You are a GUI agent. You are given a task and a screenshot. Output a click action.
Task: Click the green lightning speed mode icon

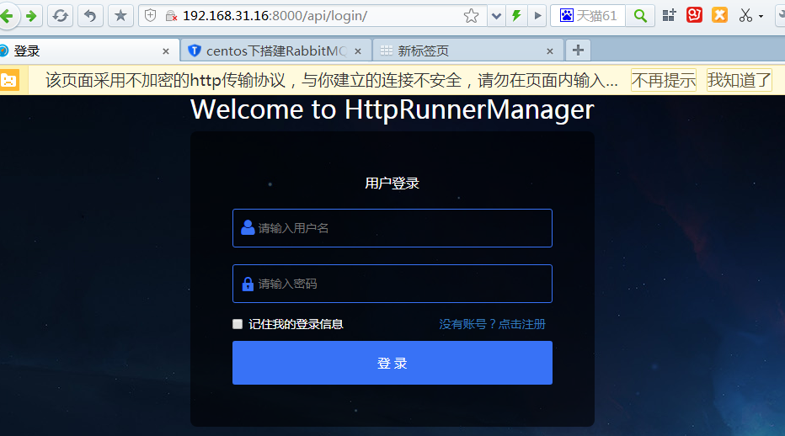coord(516,16)
